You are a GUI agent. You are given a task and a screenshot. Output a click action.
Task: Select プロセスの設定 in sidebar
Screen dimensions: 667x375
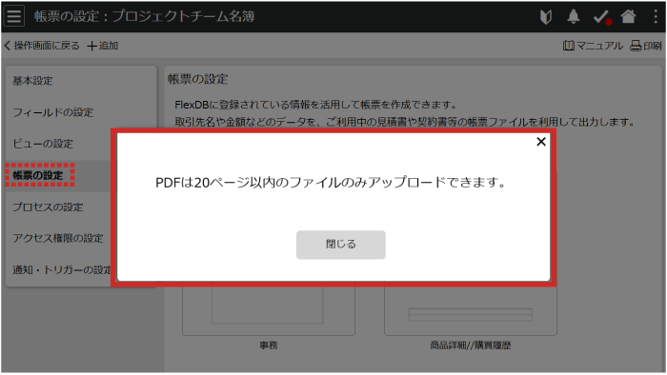pos(48,207)
